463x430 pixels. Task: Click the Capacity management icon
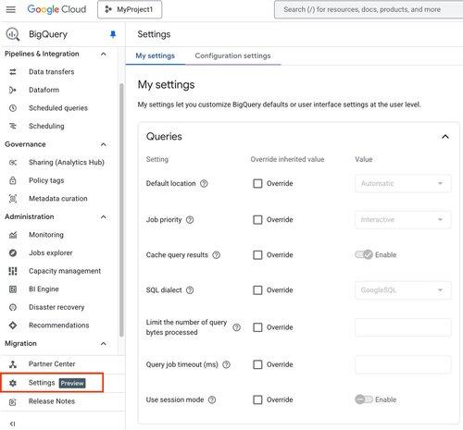point(13,271)
